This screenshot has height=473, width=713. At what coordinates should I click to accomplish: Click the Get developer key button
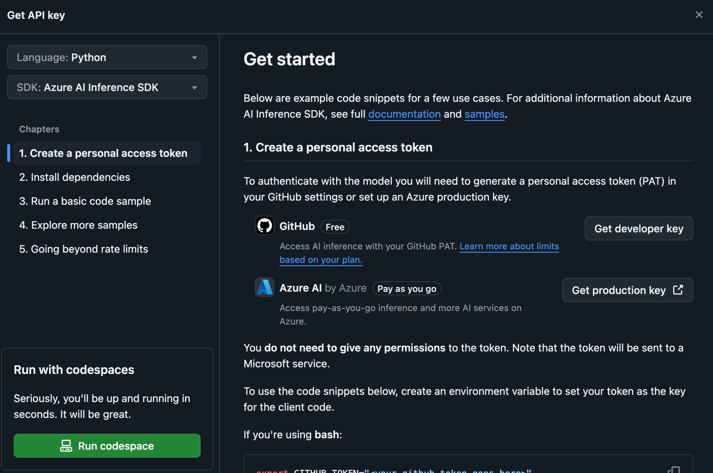(x=639, y=228)
